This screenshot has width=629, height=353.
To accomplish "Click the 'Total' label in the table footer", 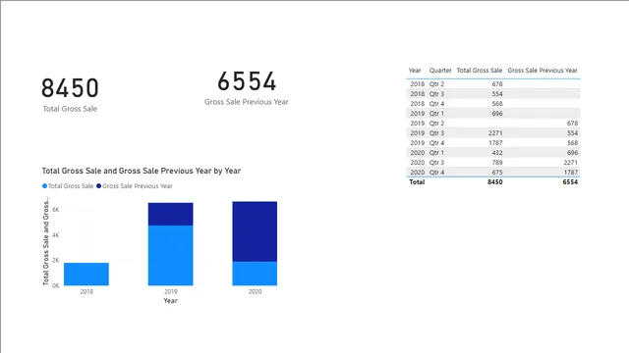I will (417, 182).
